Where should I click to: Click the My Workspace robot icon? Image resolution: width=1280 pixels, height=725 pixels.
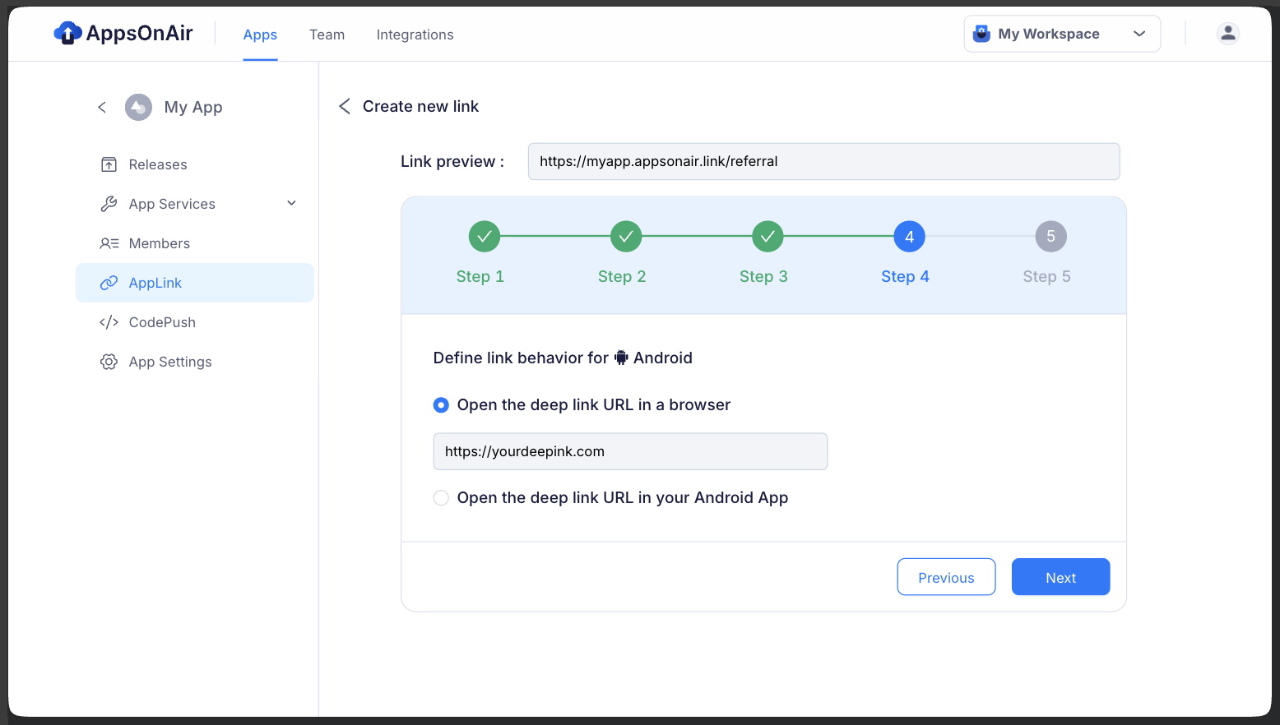click(981, 34)
